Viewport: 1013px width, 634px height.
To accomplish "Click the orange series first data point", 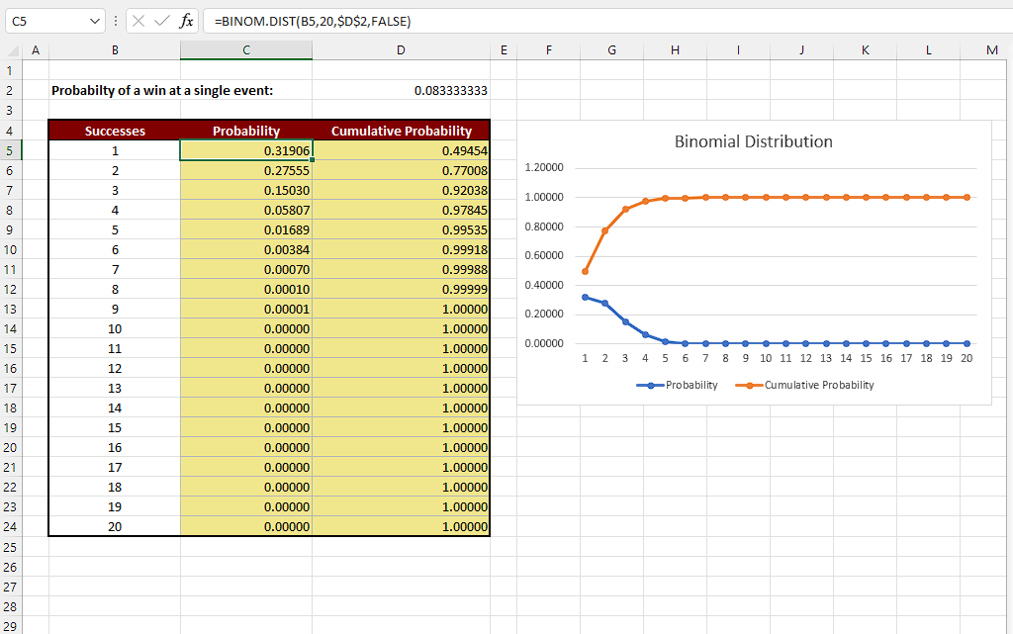I will [x=586, y=271].
